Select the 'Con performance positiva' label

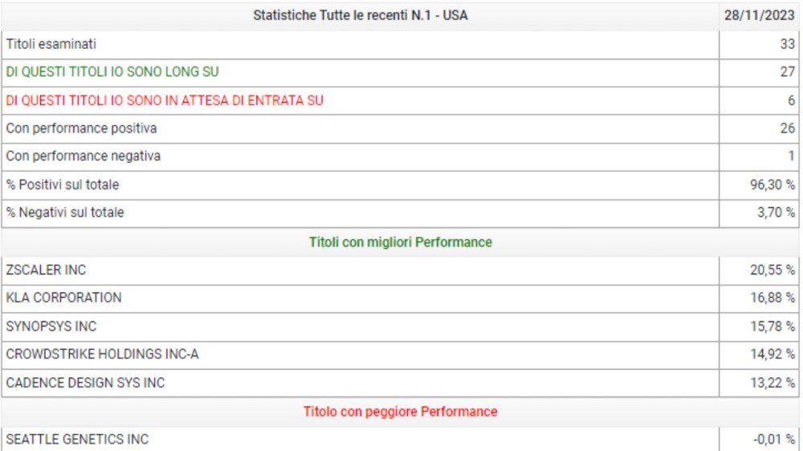pos(81,128)
